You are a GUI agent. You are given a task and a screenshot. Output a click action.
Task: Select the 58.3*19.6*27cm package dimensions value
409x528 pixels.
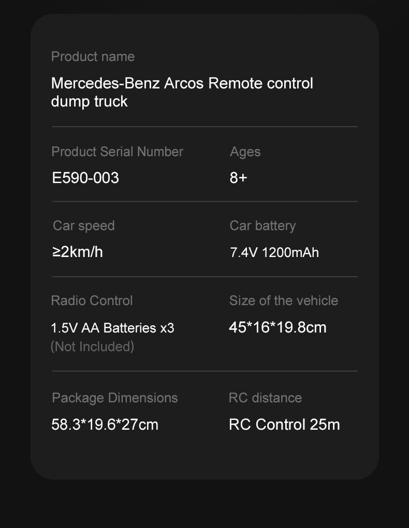click(105, 425)
